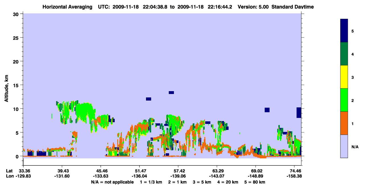Click the orange color bar segment labeled 1
This screenshot has width=370, height=190.
coord(344,123)
